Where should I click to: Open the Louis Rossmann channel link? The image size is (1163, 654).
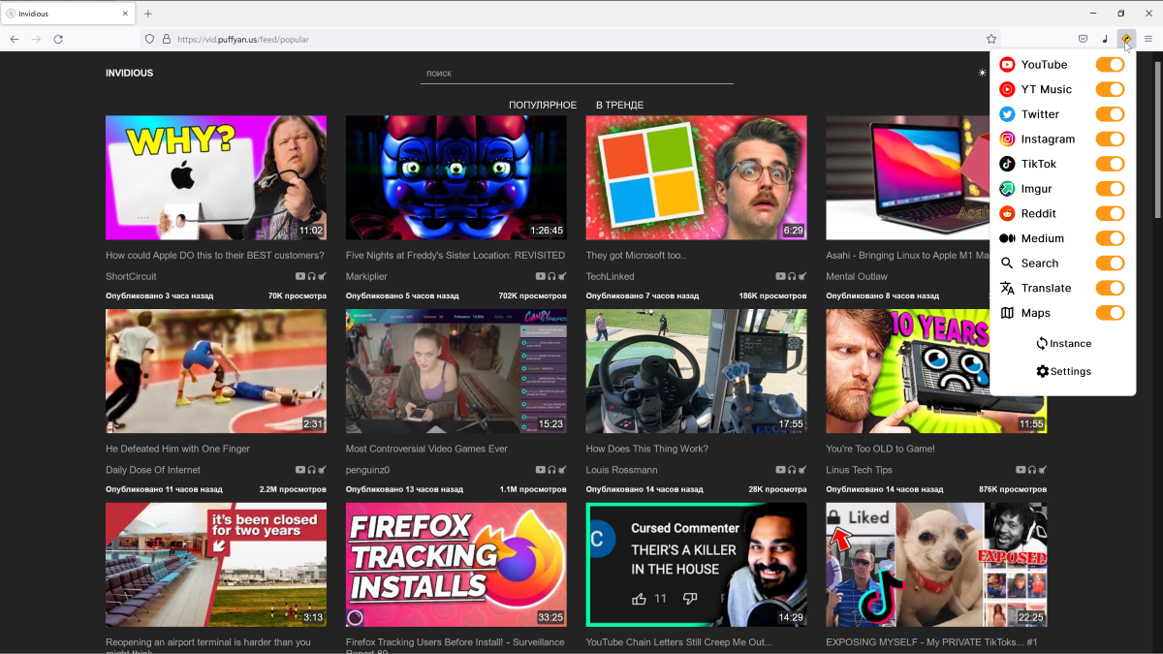[x=621, y=470]
